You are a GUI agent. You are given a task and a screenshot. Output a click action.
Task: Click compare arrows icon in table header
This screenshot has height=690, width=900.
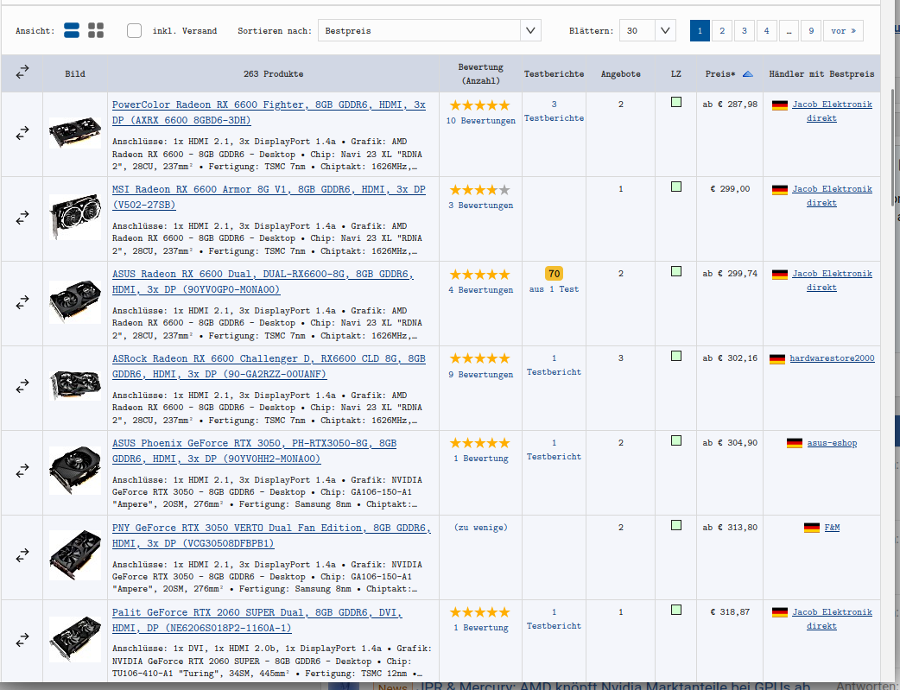click(x=22, y=72)
